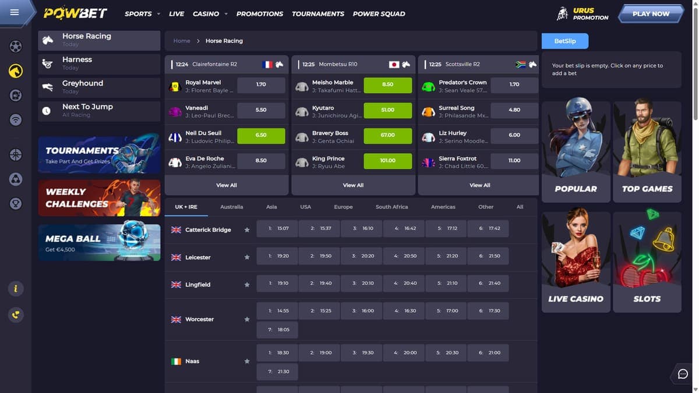Favorite Catterick Bridge with its star

247,230
